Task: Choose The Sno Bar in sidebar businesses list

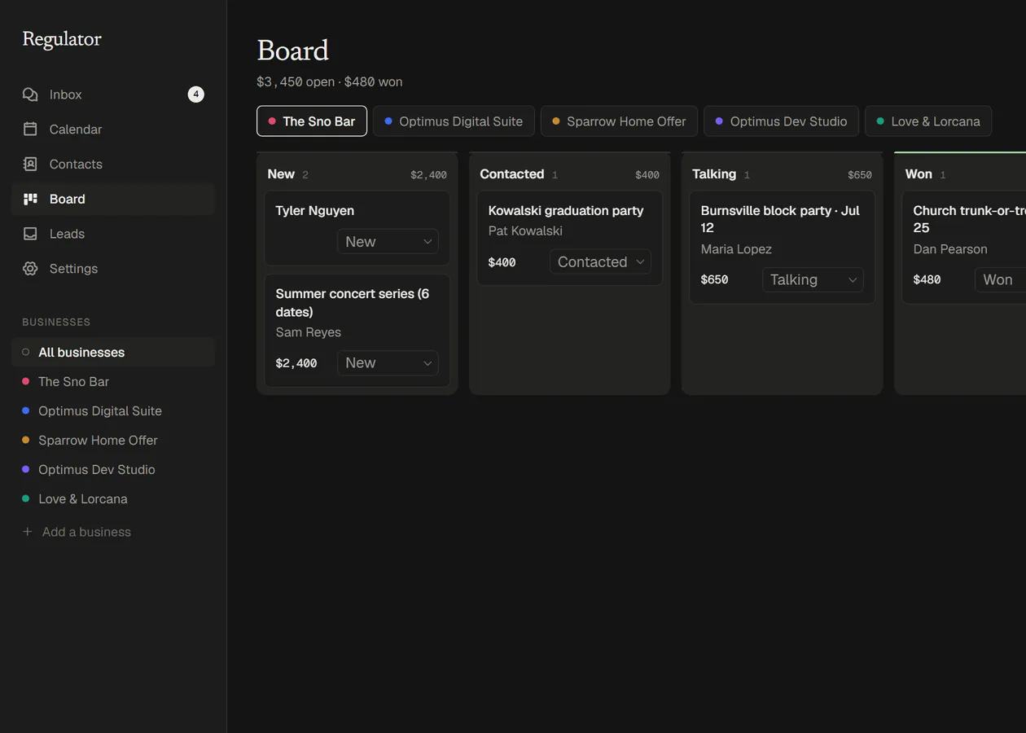Action: pos(113,381)
